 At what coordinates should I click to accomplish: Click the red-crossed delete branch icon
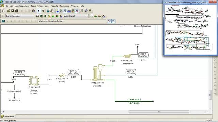coord(99,16)
